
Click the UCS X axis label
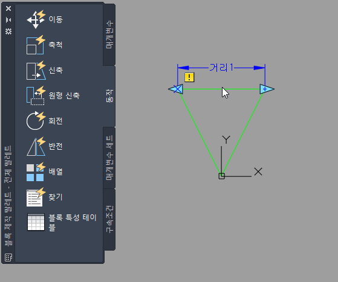pos(258,171)
